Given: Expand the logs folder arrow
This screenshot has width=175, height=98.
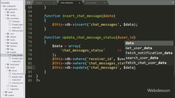Looking at the screenshot, I should (5, 49).
